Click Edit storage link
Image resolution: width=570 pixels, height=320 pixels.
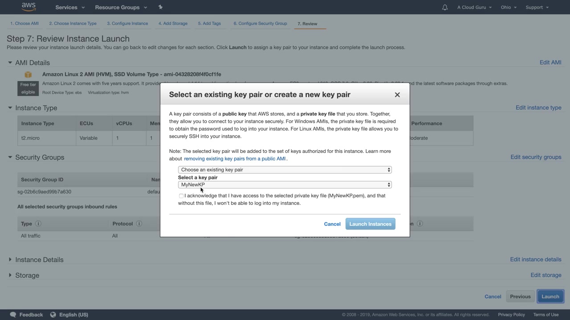(546, 275)
